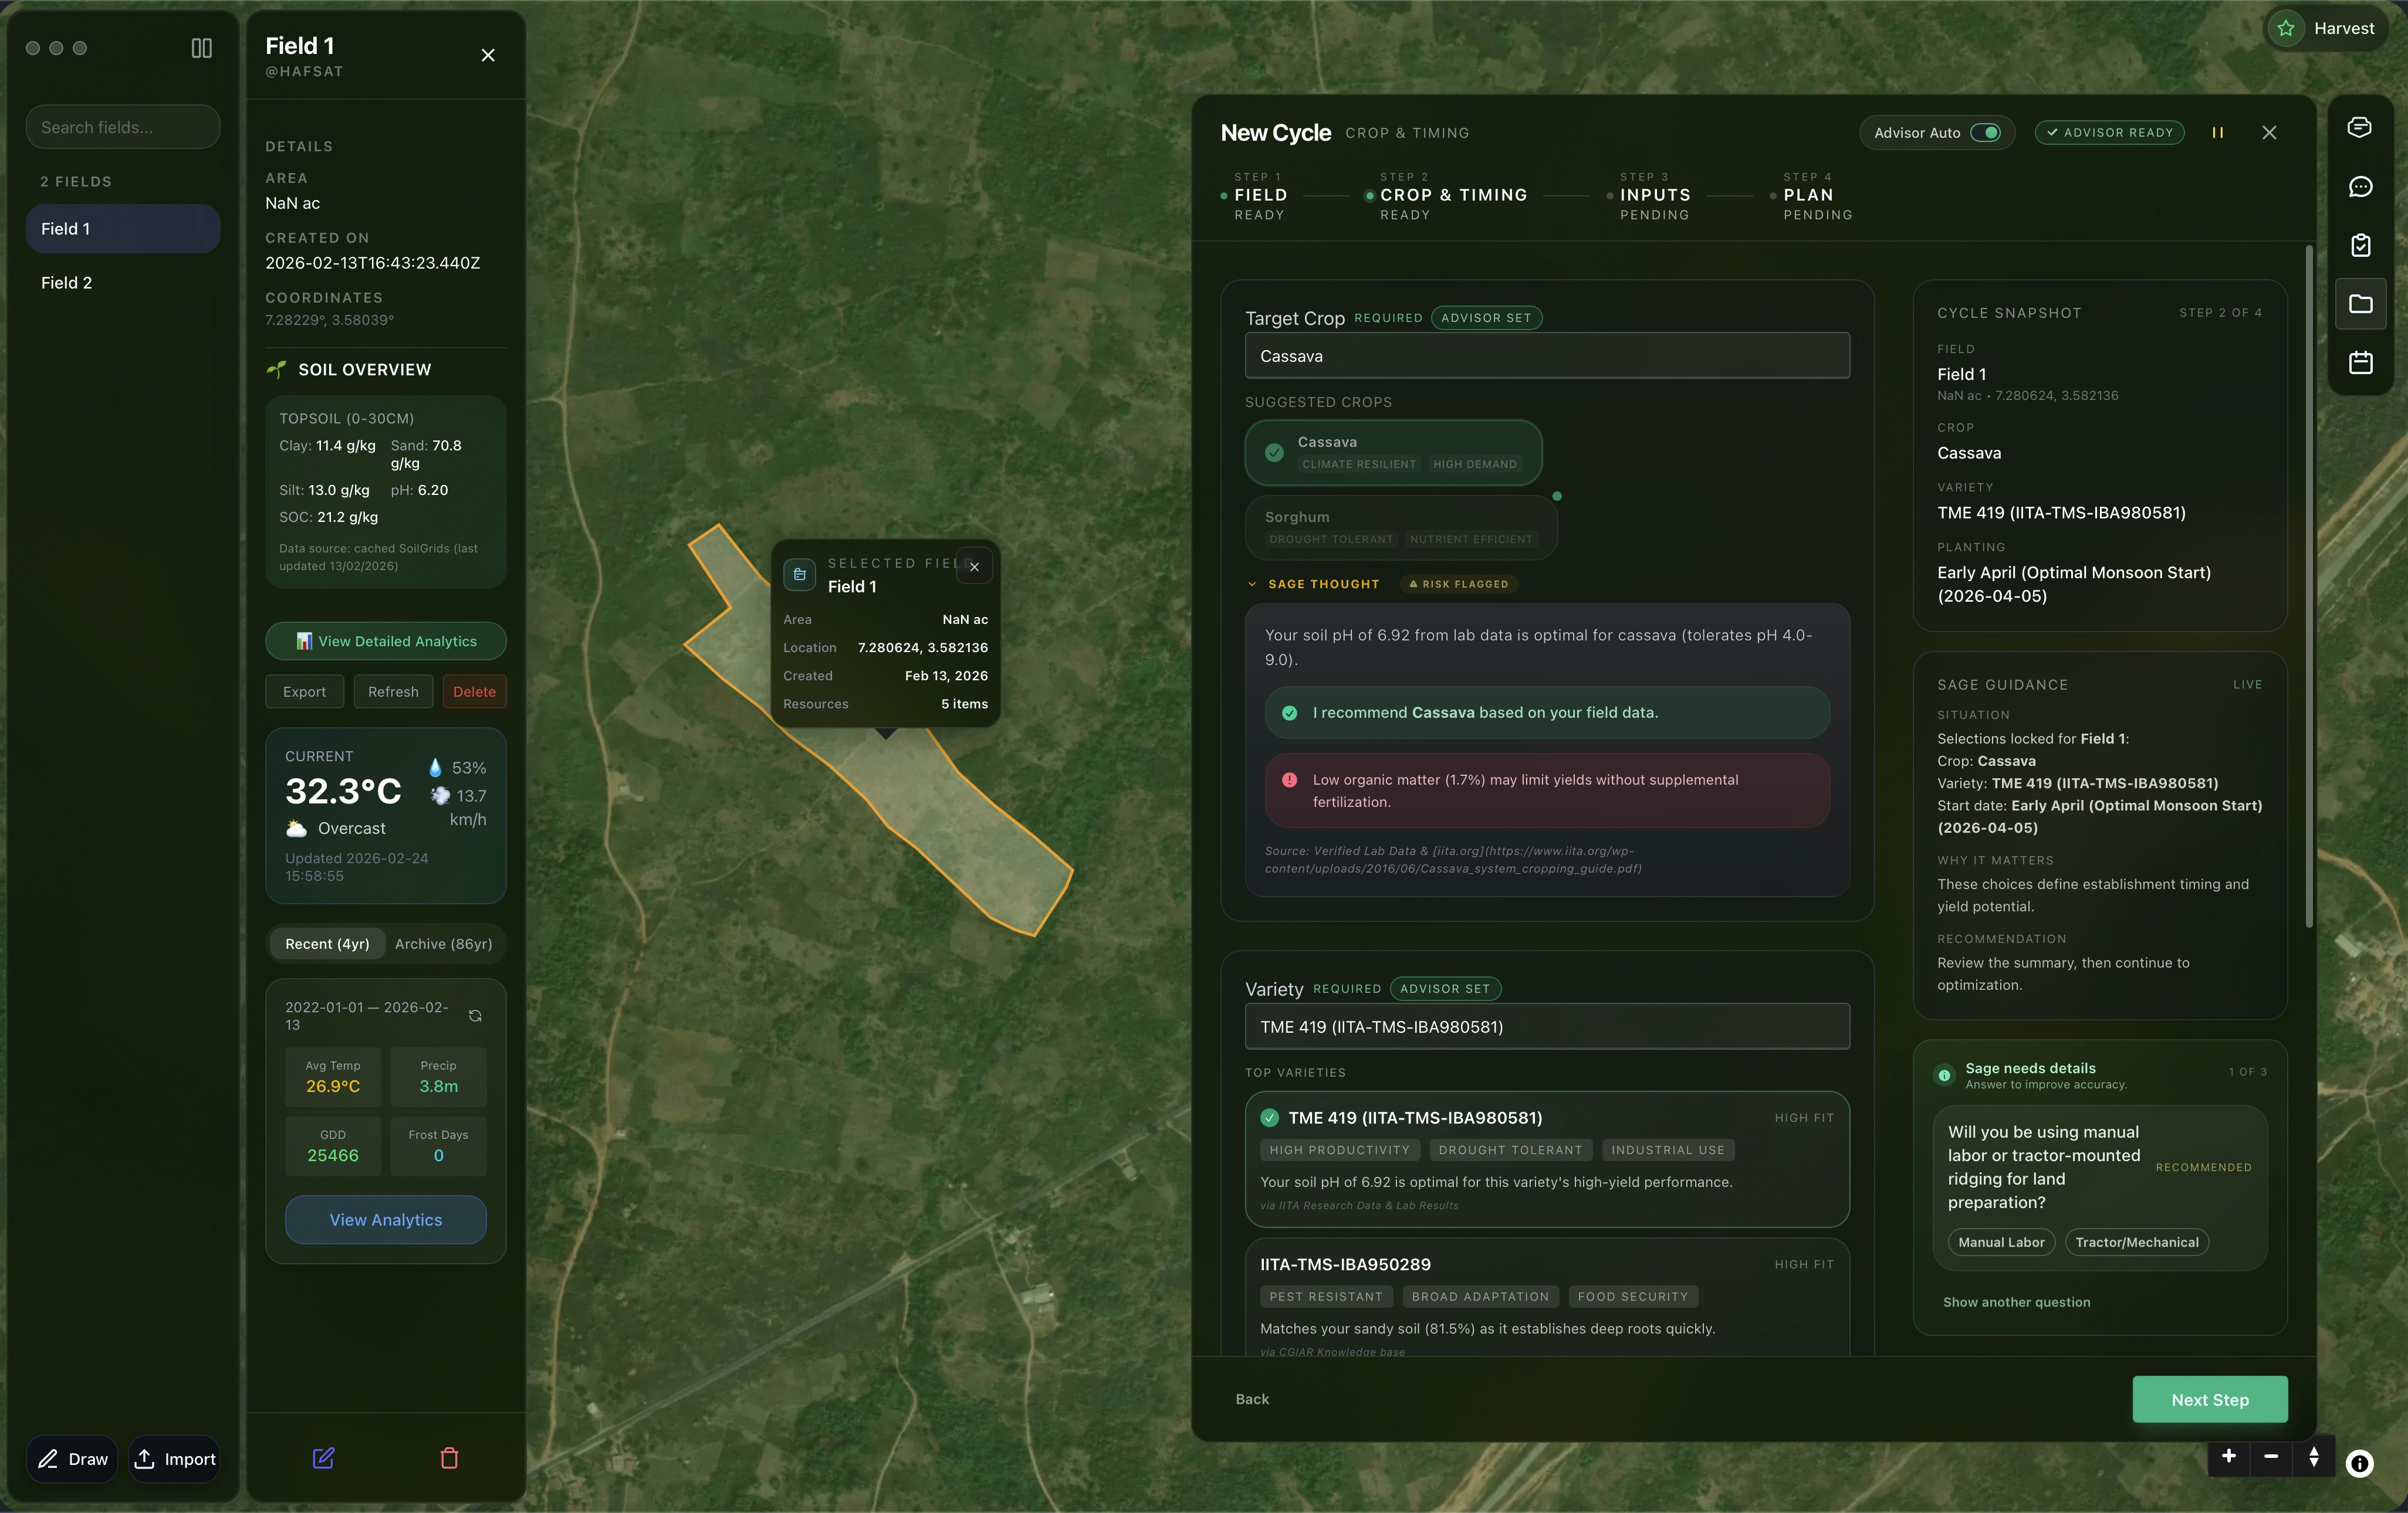Viewport: 2408px width, 1513px height.
Task: Open the Sage advisor panel icon
Action: click(2360, 127)
